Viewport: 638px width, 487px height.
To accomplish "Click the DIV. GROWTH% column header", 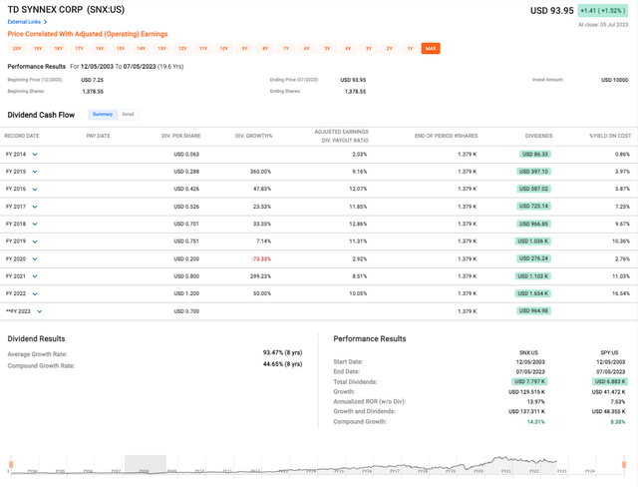I will click(x=253, y=136).
